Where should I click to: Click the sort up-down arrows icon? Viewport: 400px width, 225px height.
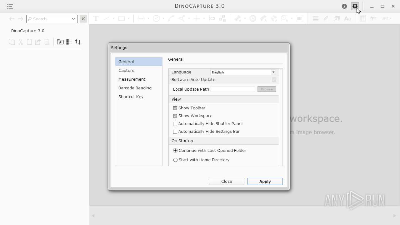click(78, 42)
